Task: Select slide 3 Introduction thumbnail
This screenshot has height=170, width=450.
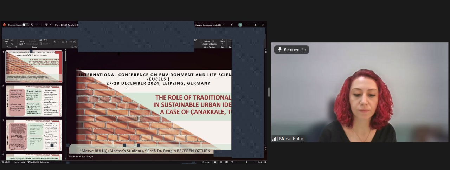Action: 34,135
